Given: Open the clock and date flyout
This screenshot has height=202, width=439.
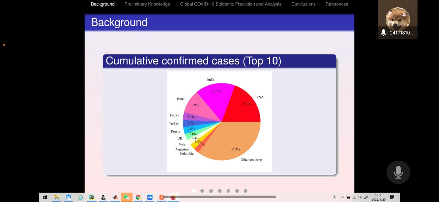Looking at the screenshot, I should tap(379, 197).
